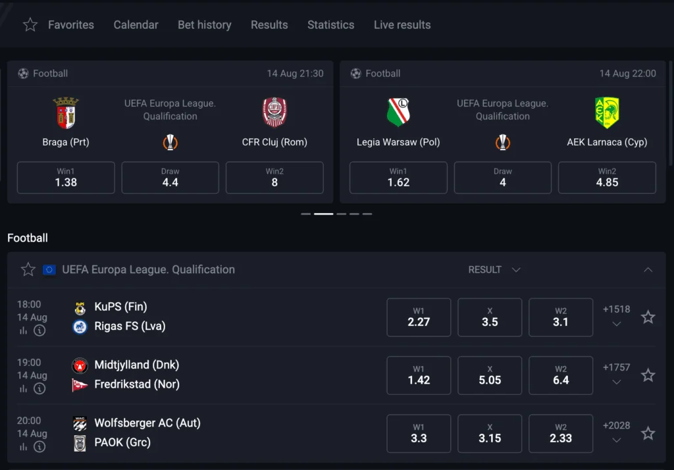Screen dimensions: 674x470
Task: Expand more markets for the Midtjylland match
Action: coord(616,382)
